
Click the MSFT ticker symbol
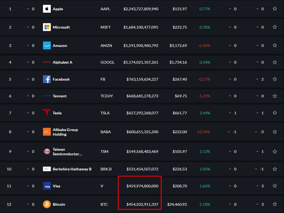pos(106,27)
